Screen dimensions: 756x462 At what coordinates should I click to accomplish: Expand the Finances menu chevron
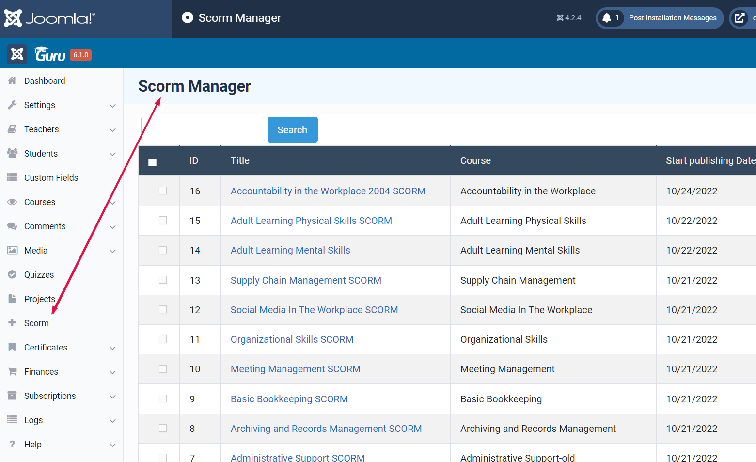pyautogui.click(x=112, y=372)
